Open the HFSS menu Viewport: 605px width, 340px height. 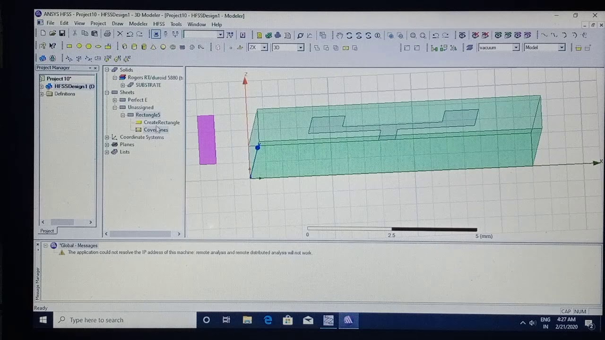pos(159,24)
